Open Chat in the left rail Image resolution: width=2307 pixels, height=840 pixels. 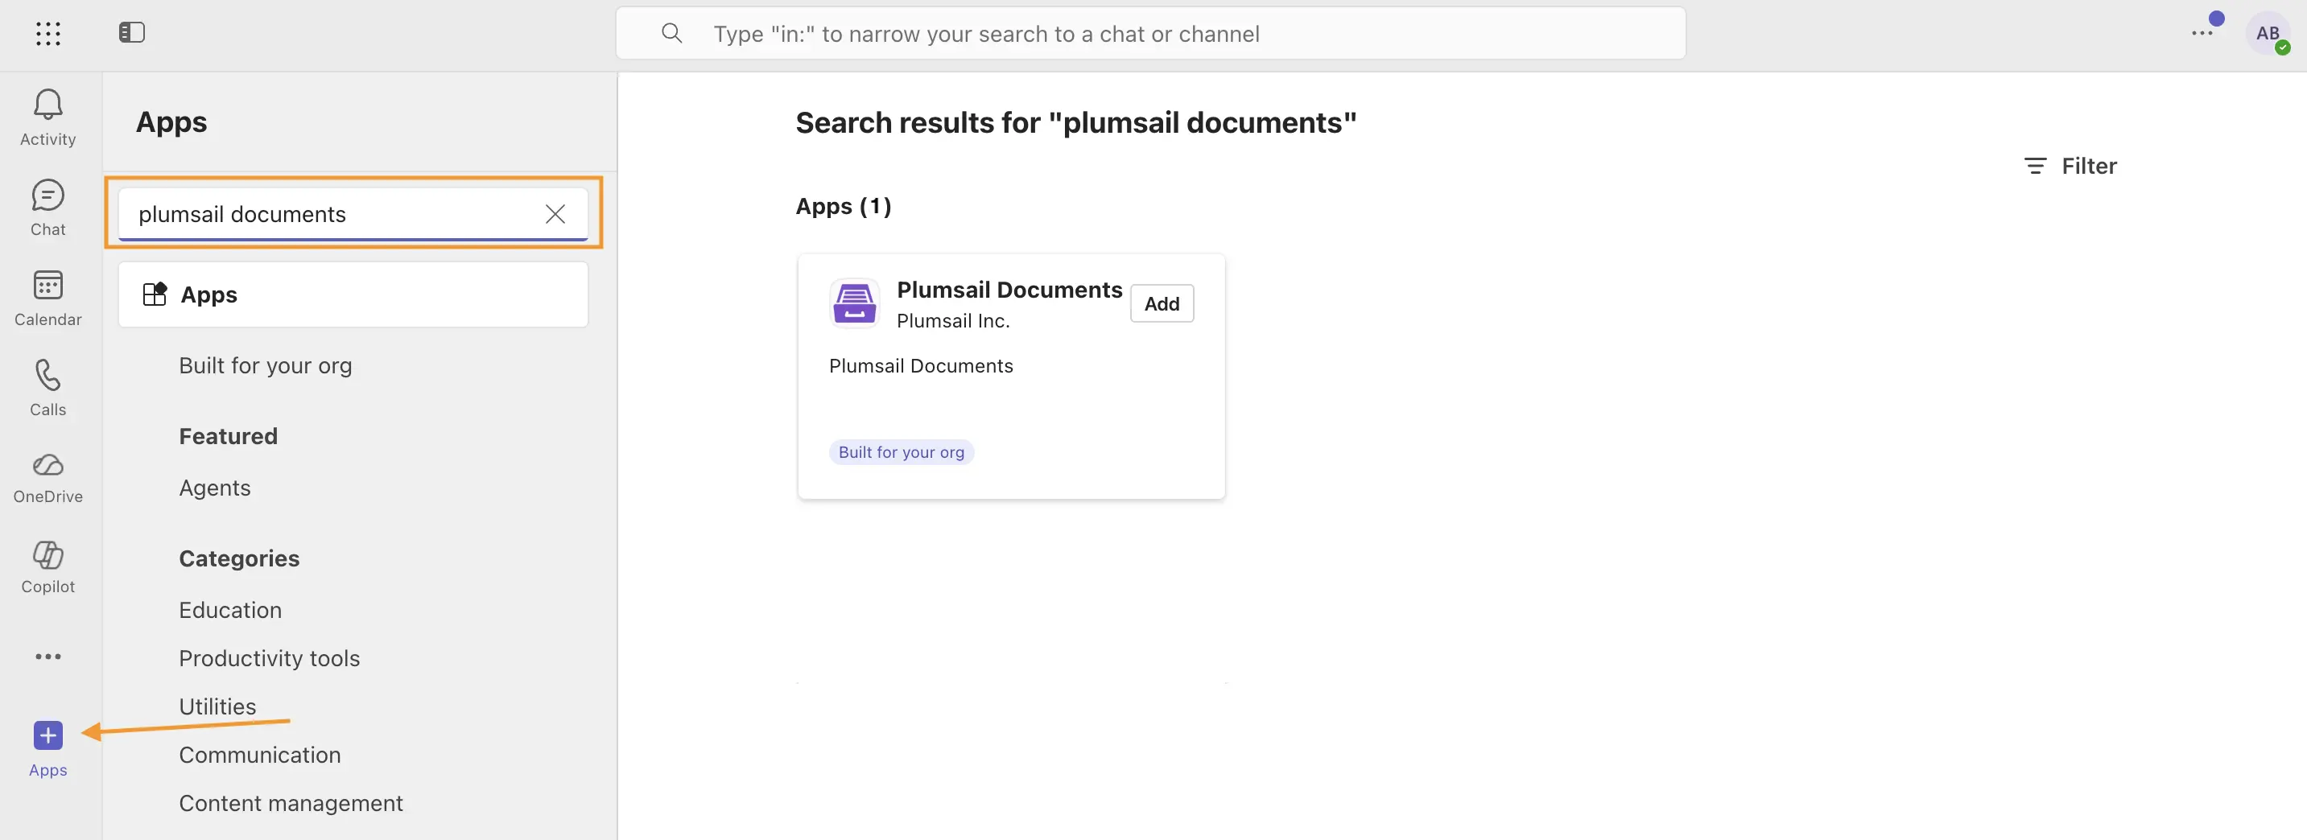point(48,208)
